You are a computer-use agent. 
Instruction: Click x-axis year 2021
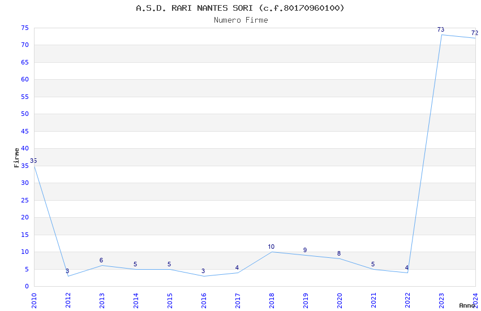pyautogui.click(x=373, y=301)
